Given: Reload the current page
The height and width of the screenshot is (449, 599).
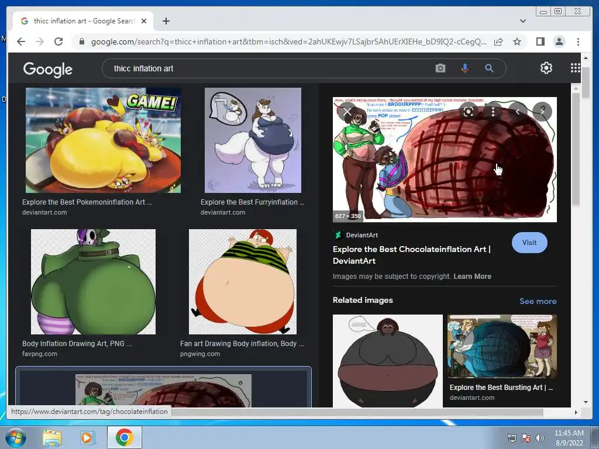Looking at the screenshot, I should point(58,42).
